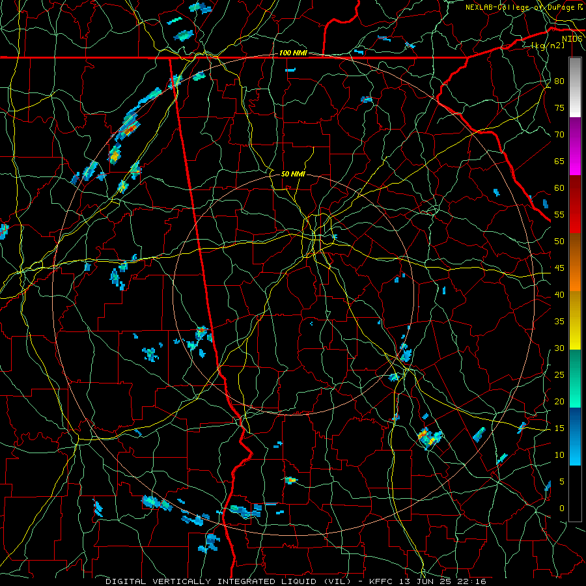Click the 35 value on the scale
This screenshot has height=586, width=586.
click(559, 322)
